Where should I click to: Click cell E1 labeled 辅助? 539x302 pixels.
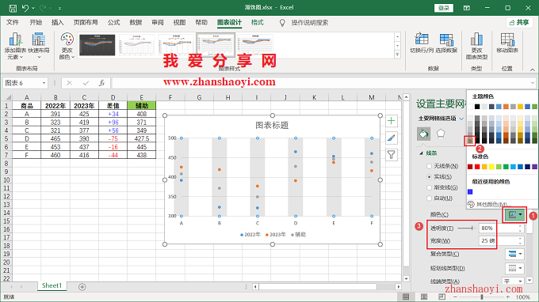click(x=141, y=106)
